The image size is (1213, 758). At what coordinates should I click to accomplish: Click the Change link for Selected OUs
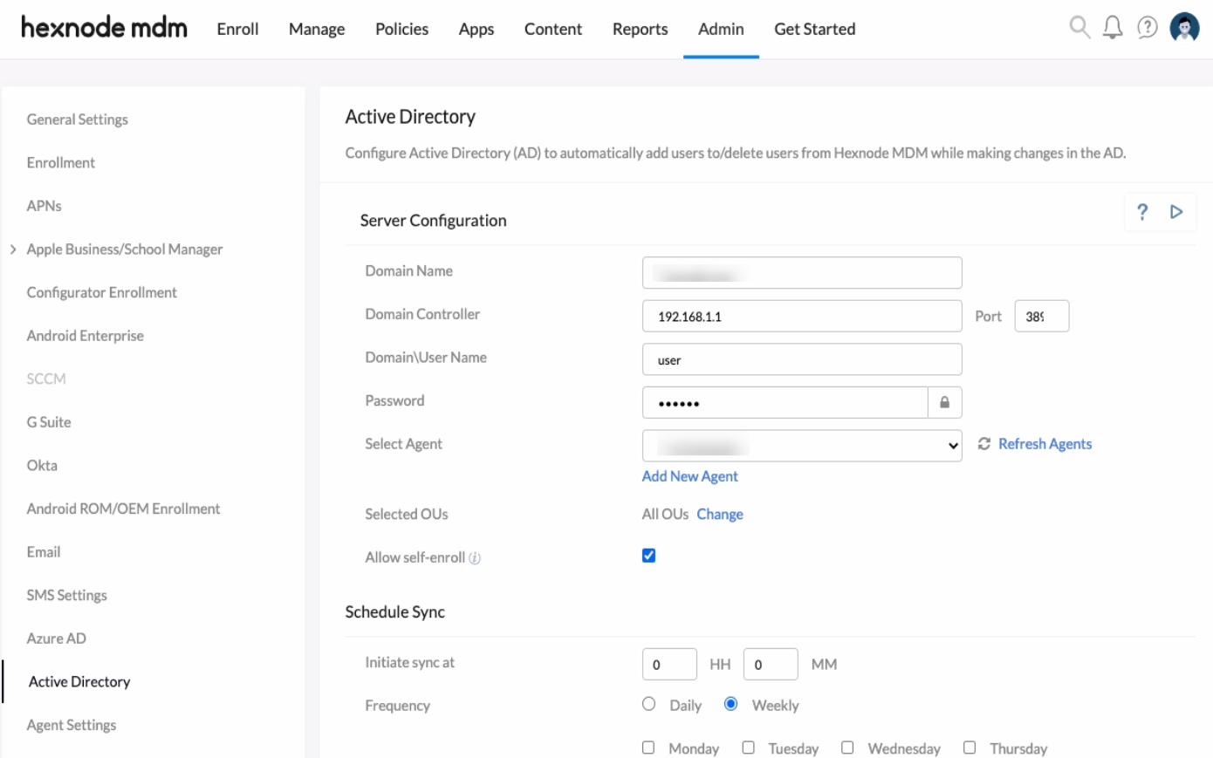click(720, 515)
